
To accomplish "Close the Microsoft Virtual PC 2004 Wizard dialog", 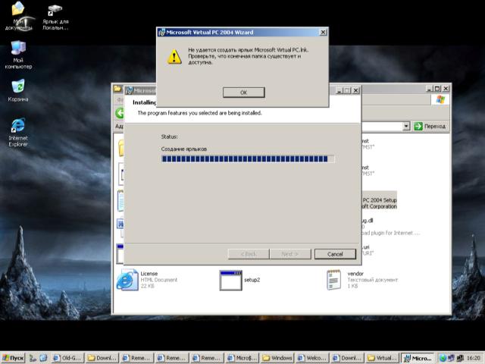I will [x=323, y=32].
